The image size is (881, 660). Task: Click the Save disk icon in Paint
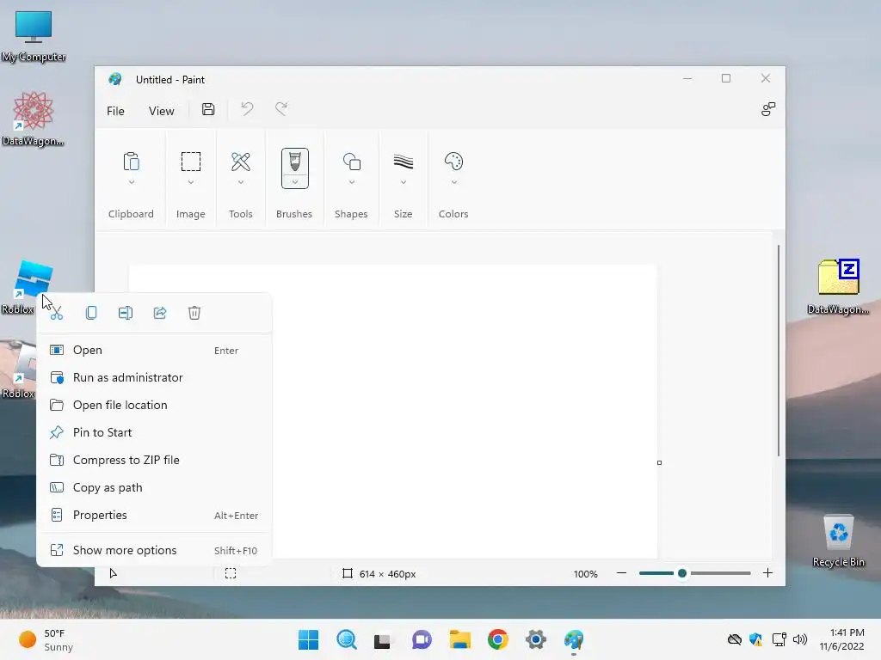pos(208,109)
